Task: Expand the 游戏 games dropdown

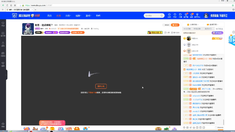Action: point(88,16)
